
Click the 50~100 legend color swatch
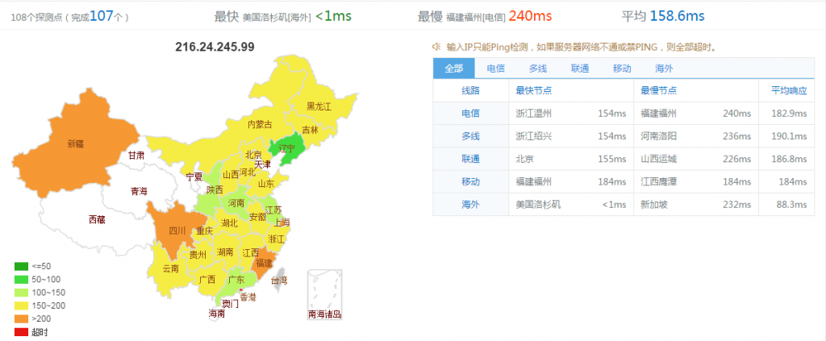[x=21, y=280]
